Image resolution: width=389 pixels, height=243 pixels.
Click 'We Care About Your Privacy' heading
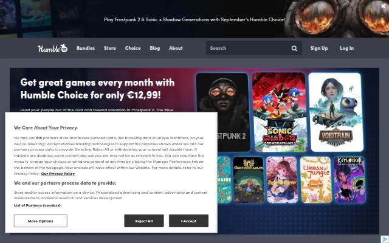pos(46,128)
